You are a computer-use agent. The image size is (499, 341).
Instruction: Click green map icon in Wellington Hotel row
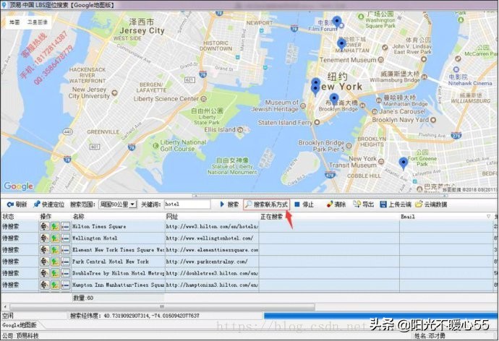[x=55, y=238]
